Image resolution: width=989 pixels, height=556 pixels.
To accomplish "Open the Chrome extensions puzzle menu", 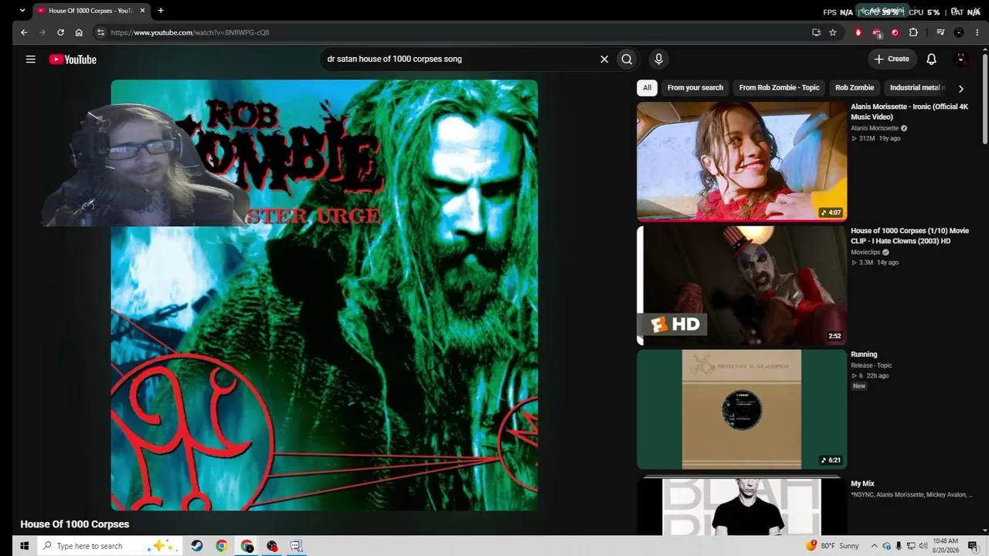I will click(x=913, y=32).
